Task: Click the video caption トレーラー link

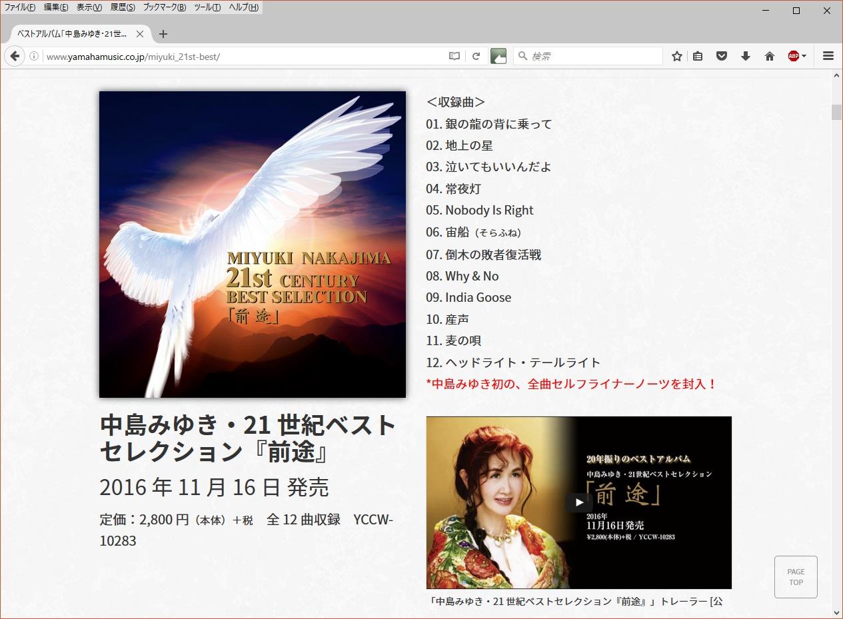Action: tap(576, 601)
